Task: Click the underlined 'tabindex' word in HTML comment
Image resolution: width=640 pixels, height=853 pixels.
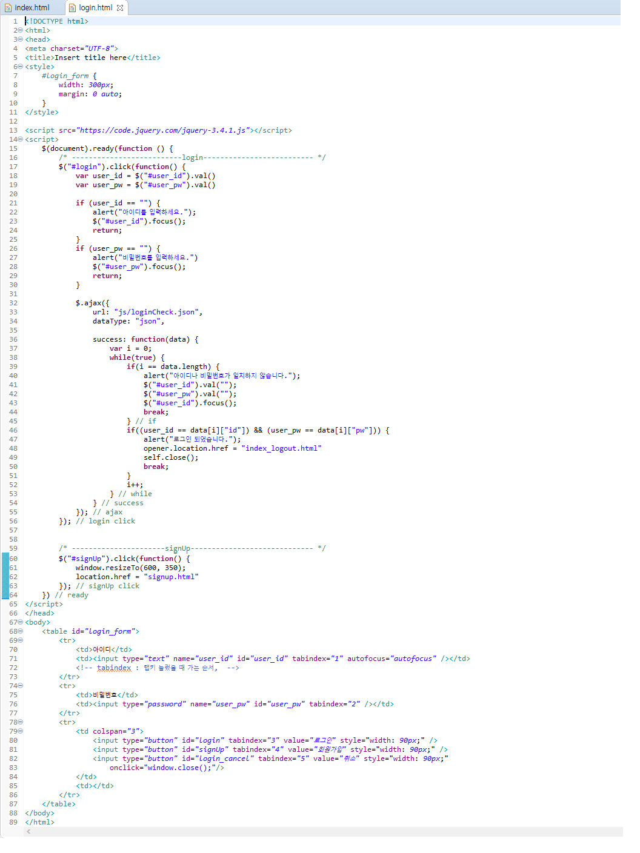Action: click(x=114, y=668)
